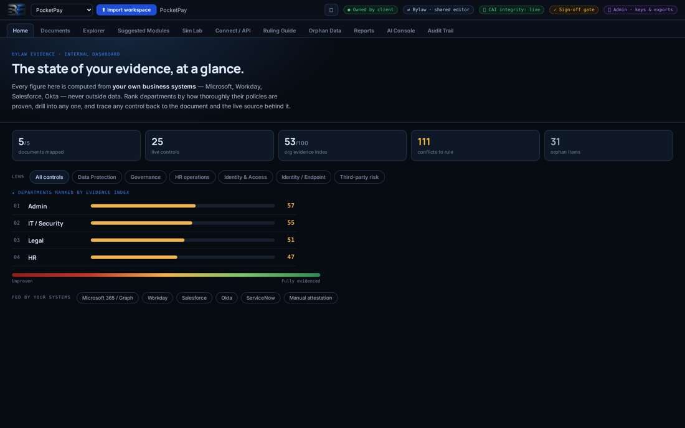The width and height of the screenshot is (685, 428).
Task: Select the All controls lens filter
Action: pos(49,177)
